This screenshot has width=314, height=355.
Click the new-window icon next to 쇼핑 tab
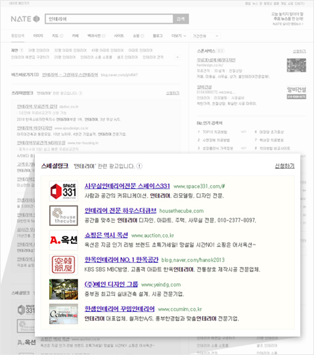tap(143, 36)
